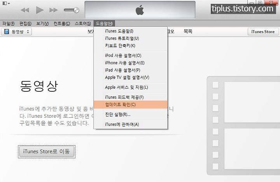The width and height of the screenshot is (280, 182).
Task: Adjust the volume slider knob
Action: tap(77, 10)
